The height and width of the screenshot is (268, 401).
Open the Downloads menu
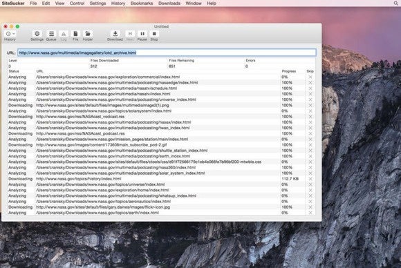pyautogui.click(x=169, y=3)
